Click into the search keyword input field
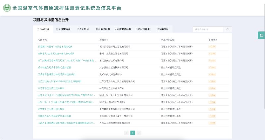 (x=207, y=29)
